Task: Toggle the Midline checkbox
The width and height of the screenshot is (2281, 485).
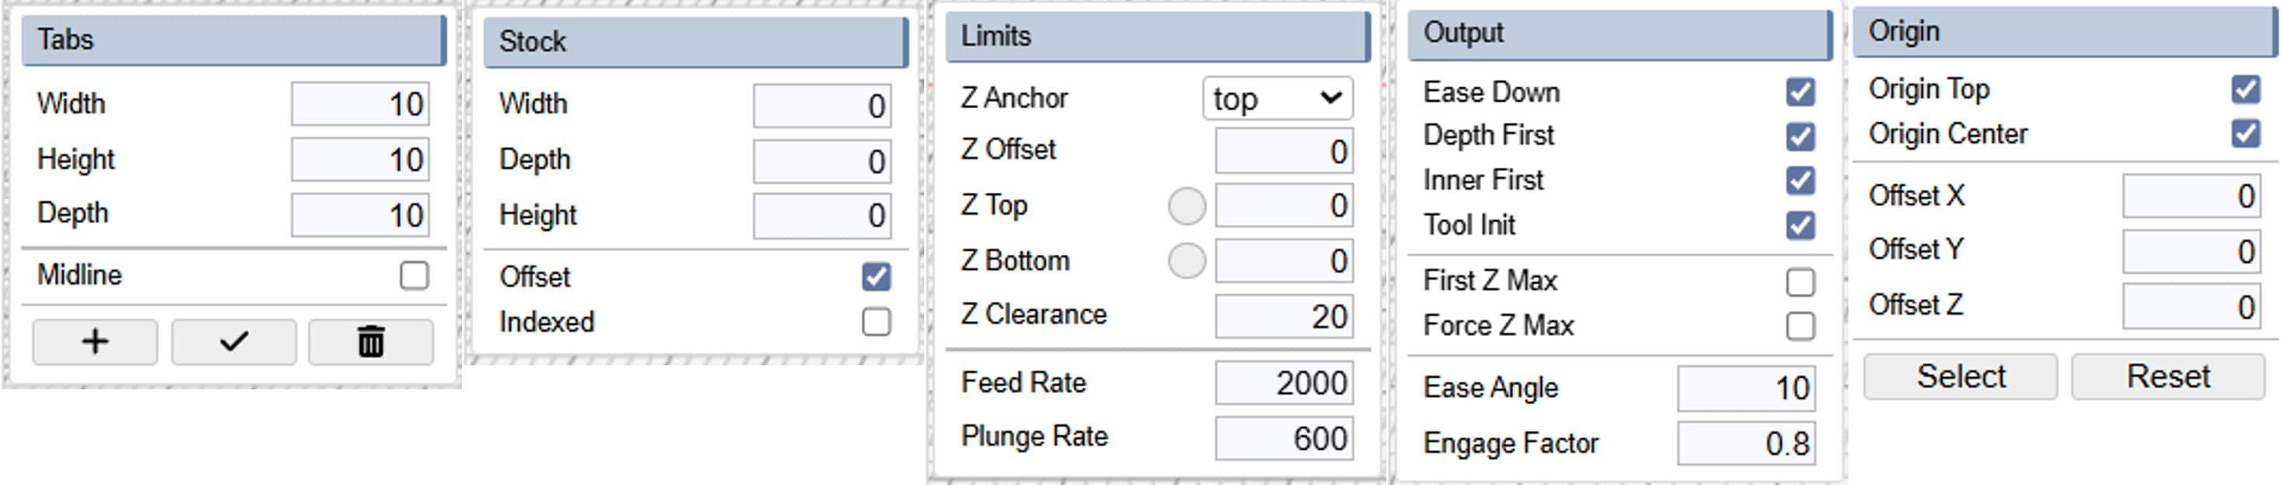Action: coord(414,275)
